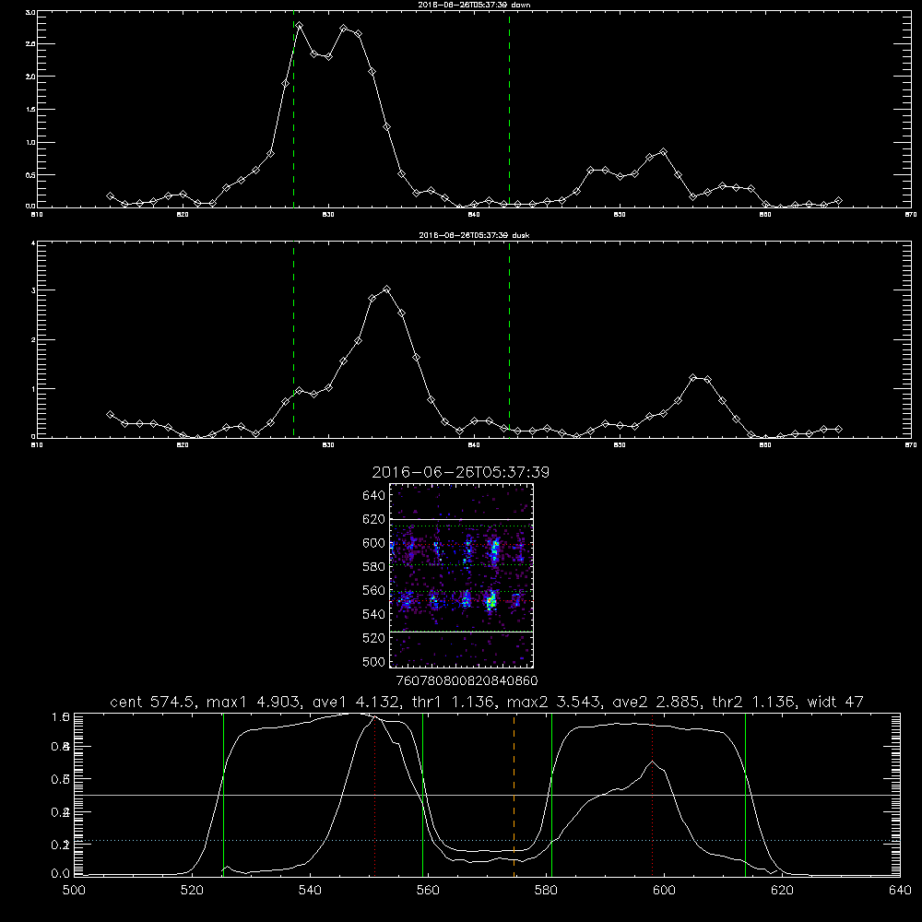
Task: Click x-axis label "500" of the bottom plot
Action: tap(74, 891)
